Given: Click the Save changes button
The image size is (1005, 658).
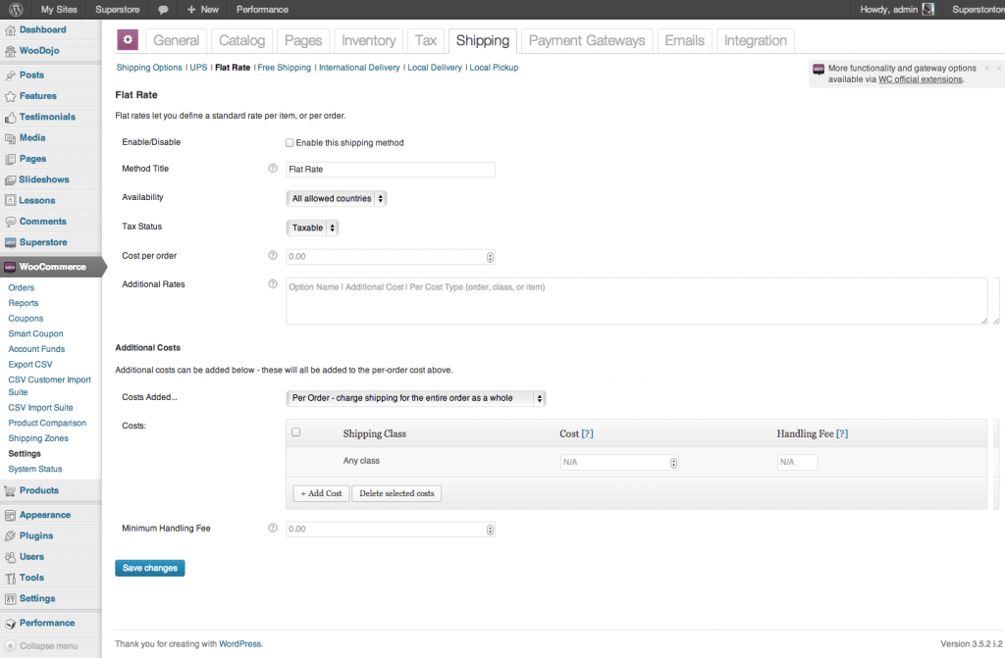Looking at the screenshot, I should 150,569.
